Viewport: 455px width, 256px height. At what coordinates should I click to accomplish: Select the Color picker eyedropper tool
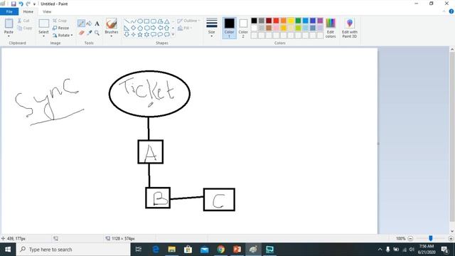89,33
